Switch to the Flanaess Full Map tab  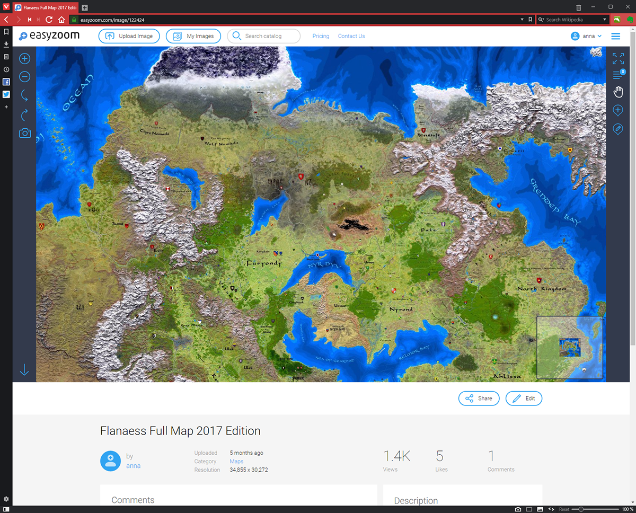coord(45,7)
